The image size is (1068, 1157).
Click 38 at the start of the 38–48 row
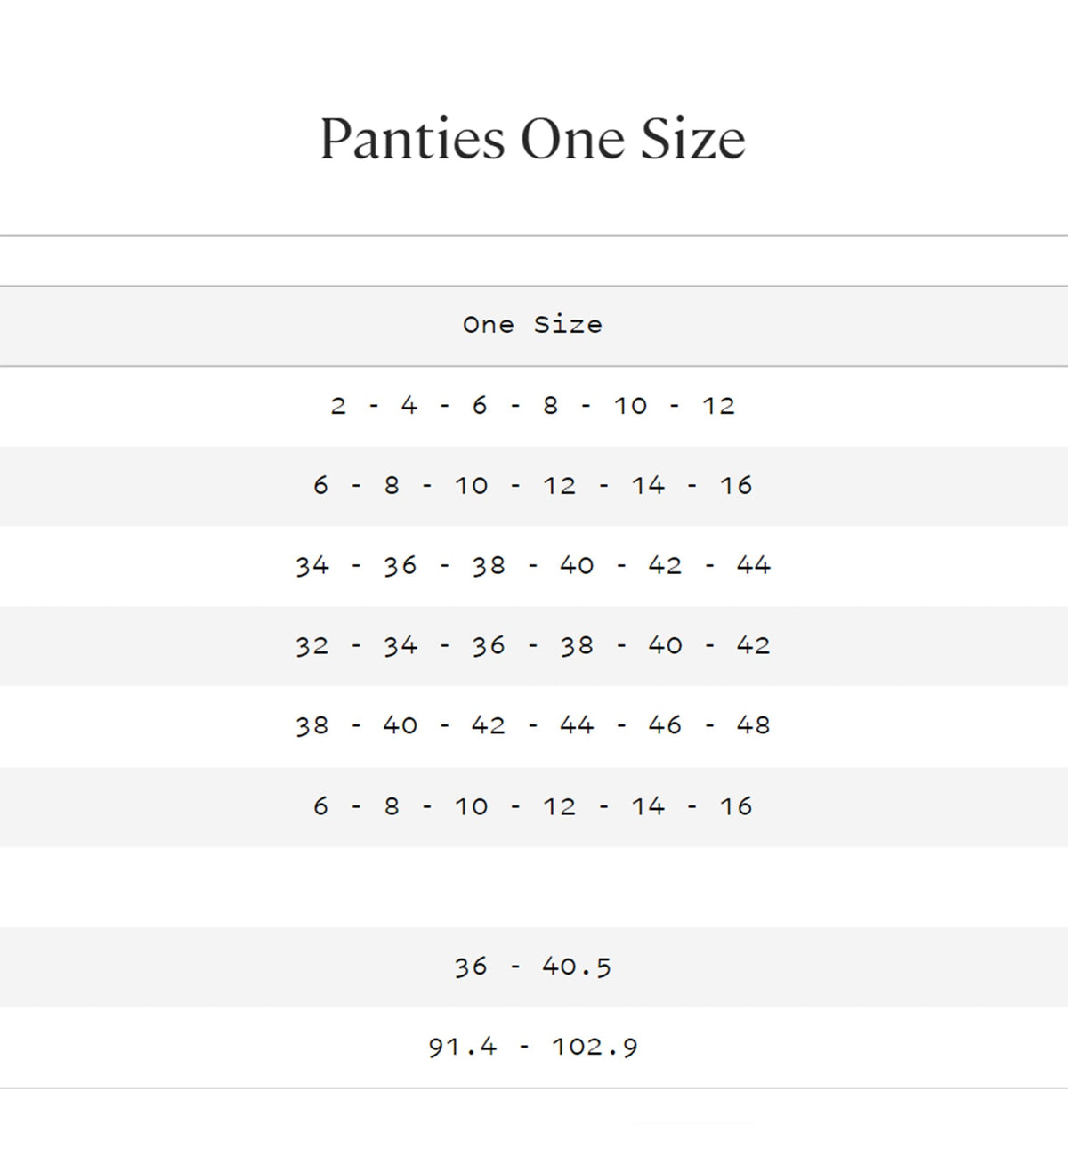click(312, 725)
